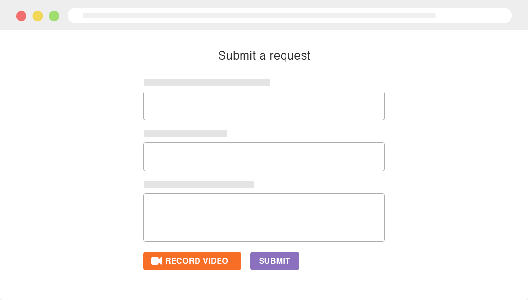The image size is (528, 300).
Task: Select the URL text placeholder in address bar
Action: tap(259, 15)
